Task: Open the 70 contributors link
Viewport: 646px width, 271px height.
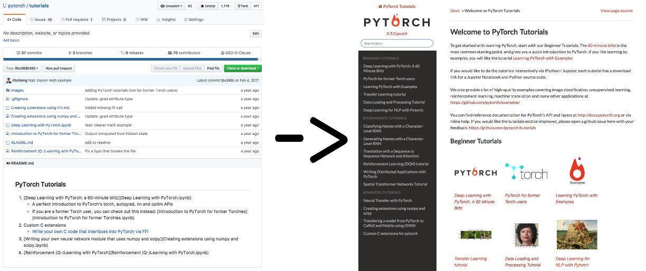Action: [184, 53]
